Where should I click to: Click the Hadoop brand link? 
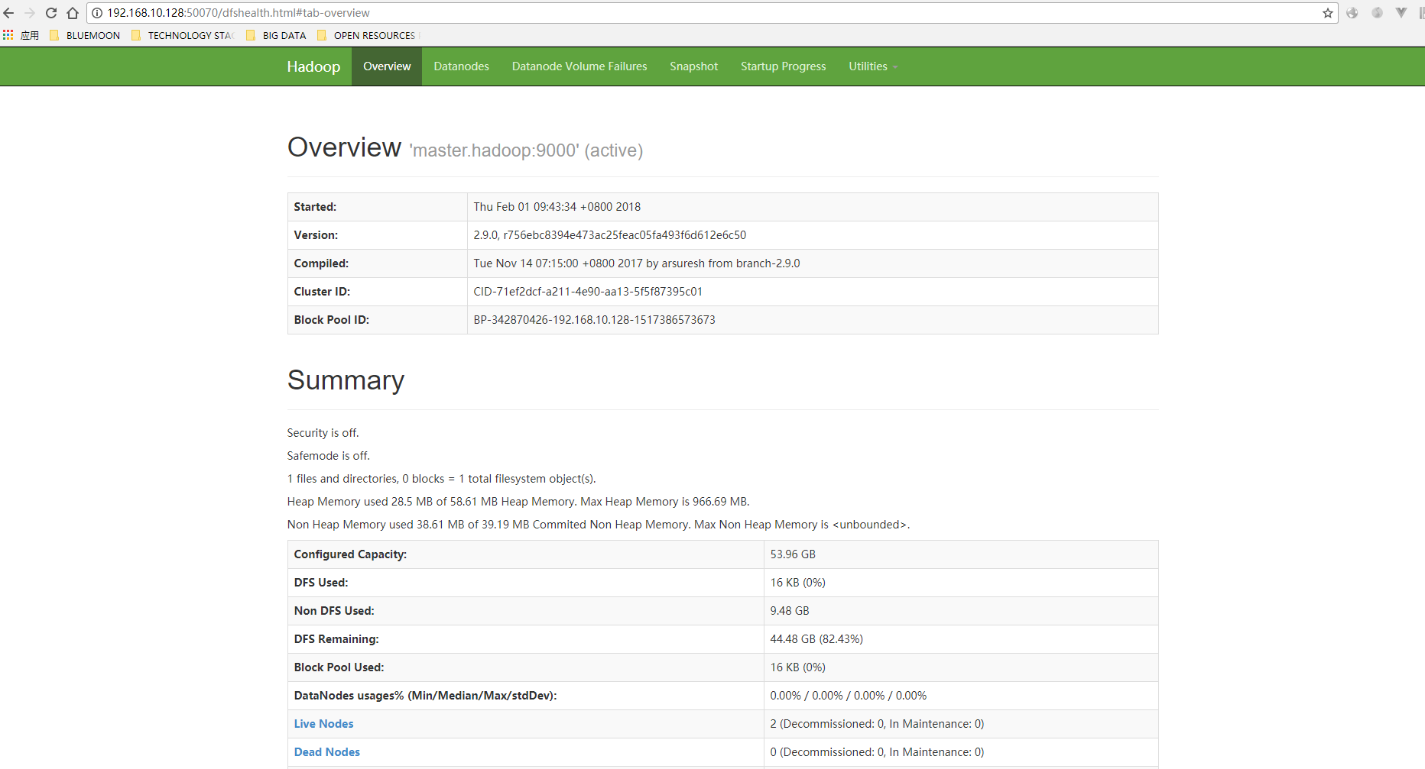tap(313, 66)
